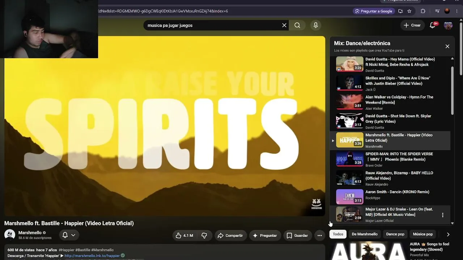
Task: Open the #Marshmello hashtag
Action: (x=102, y=250)
